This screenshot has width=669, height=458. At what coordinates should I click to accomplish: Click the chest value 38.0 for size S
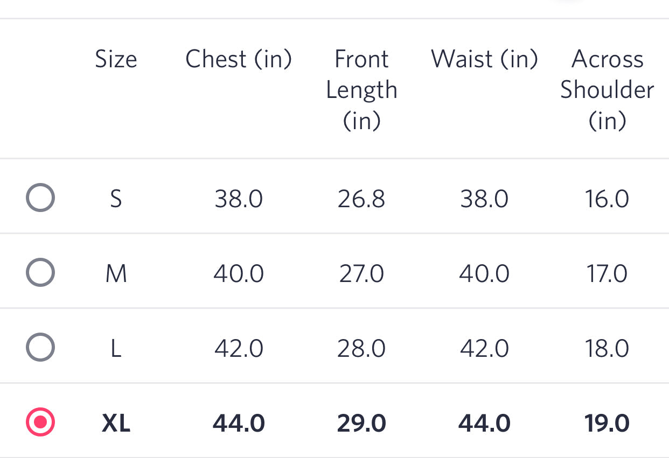point(239,198)
